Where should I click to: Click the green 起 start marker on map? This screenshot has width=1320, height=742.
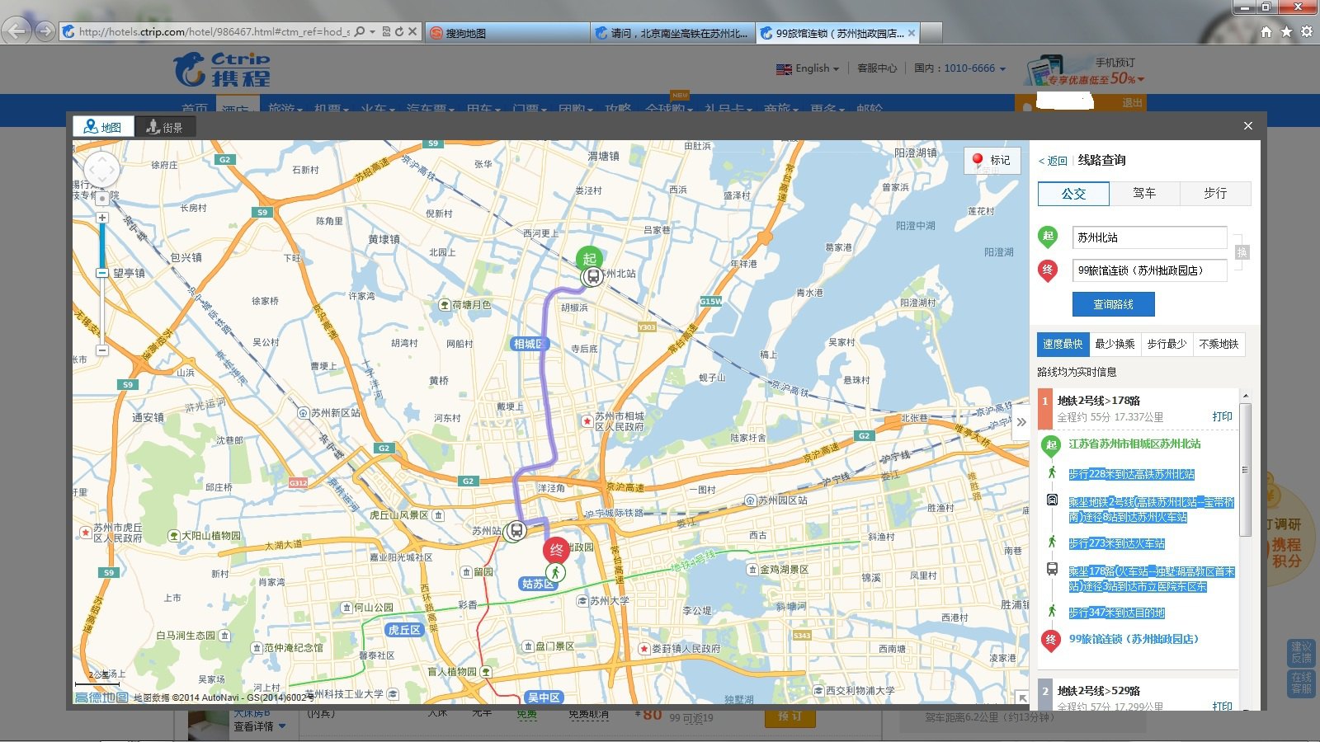589,258
